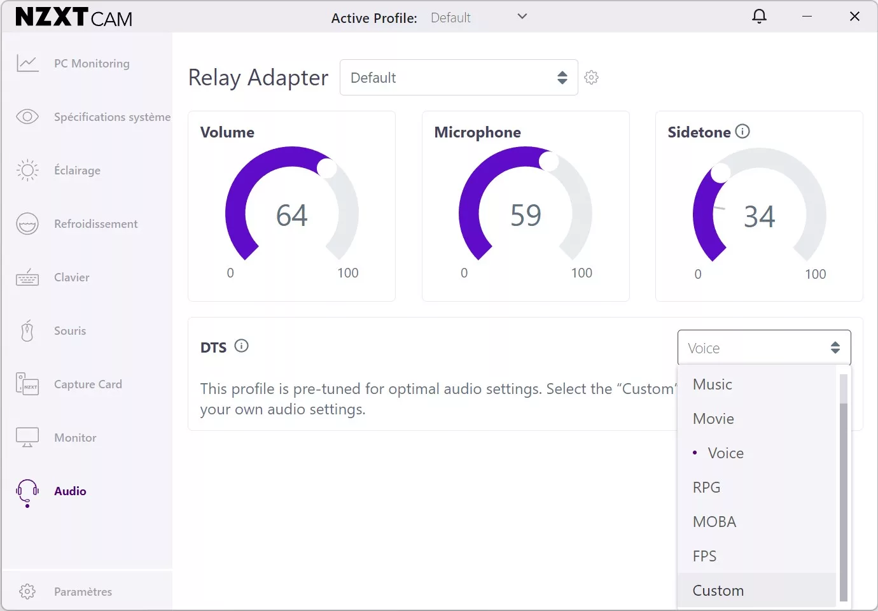This screenshot has width=878, height=611.
Task: Click the Souris mouse icon
Action: click(x=27, y=331)
